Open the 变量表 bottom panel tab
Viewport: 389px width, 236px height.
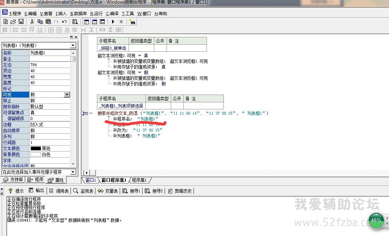coord(108,191)
